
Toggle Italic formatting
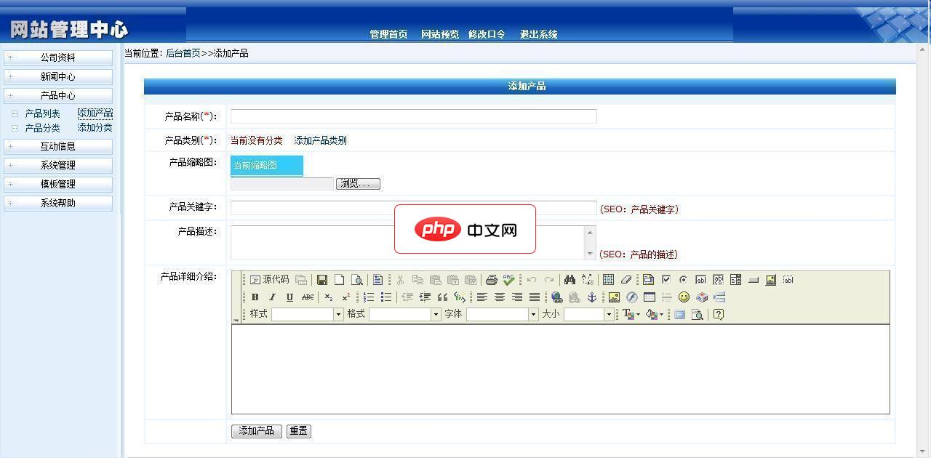[x=272, y=297]
